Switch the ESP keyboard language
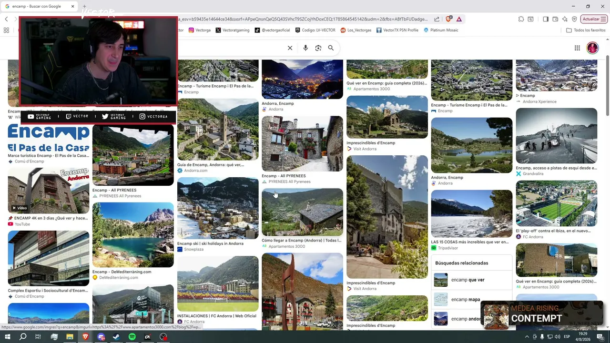 coord(567,337)
